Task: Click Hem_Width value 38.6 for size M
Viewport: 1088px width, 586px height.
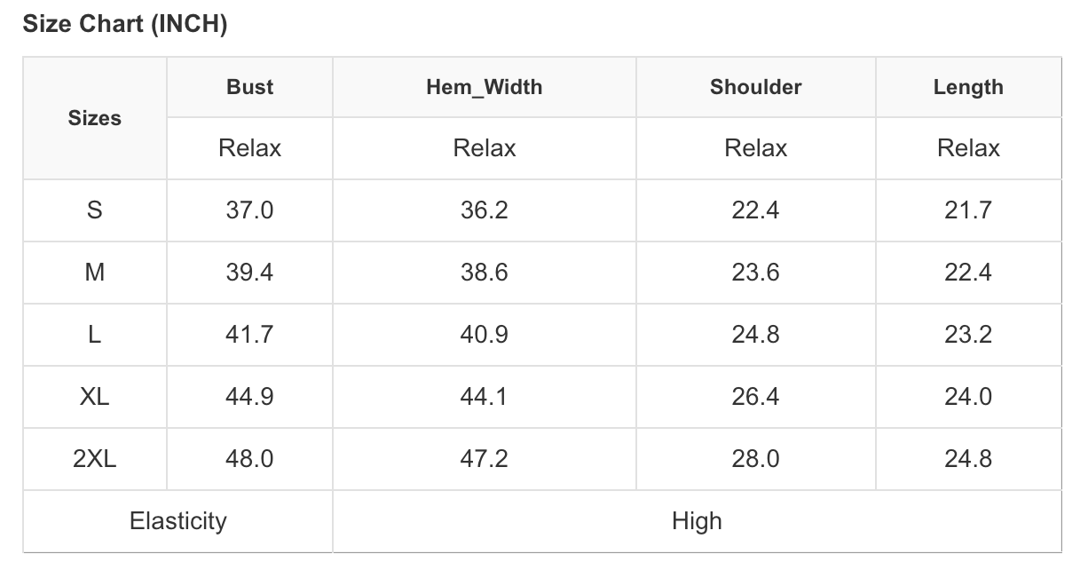Action: pos(484,273)
